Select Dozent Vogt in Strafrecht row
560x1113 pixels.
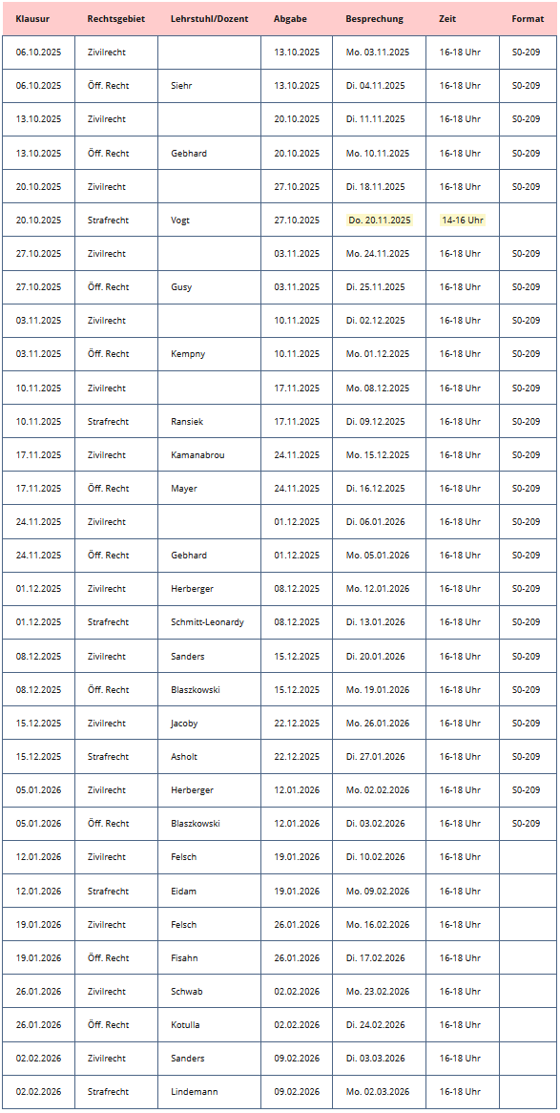pos(180,220)
